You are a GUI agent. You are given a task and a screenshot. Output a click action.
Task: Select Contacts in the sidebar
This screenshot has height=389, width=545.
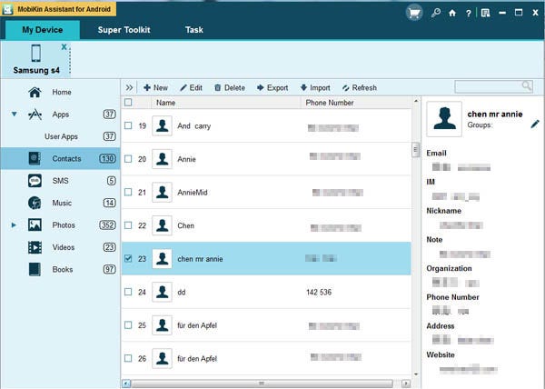pos(60,158)
